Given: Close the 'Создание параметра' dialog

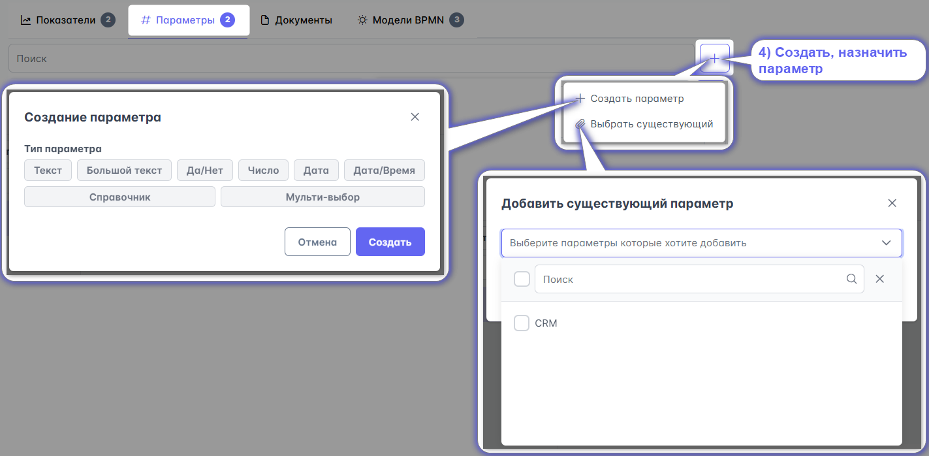Looking at the screenshot, I should coord(415,117).
